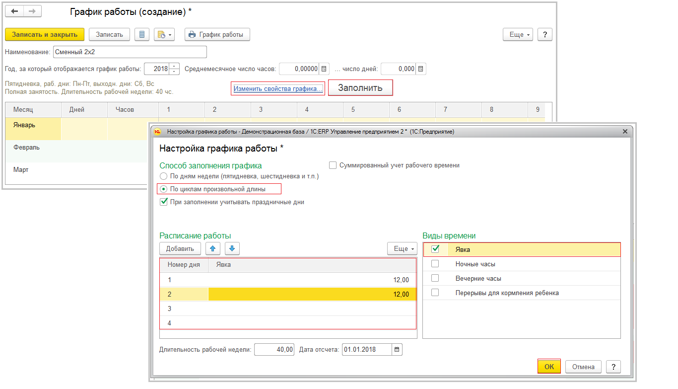Edit Длительность рабочей недели field
This screenshot has height=389, width=678.
274,350
